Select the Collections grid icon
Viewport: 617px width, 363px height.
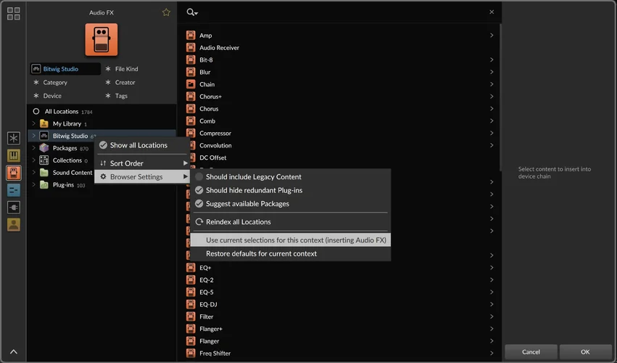click(44, 160)
